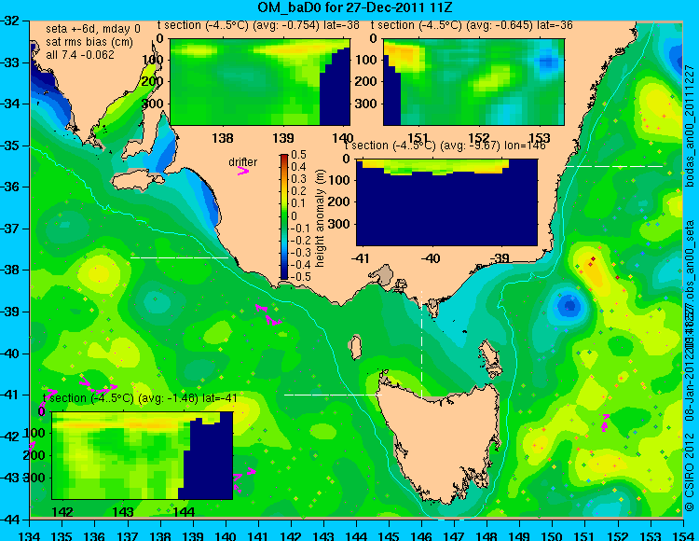The image size is (699, 541).
Task: Click King Island in Bass Strait
Action: [x=355, y=347]
